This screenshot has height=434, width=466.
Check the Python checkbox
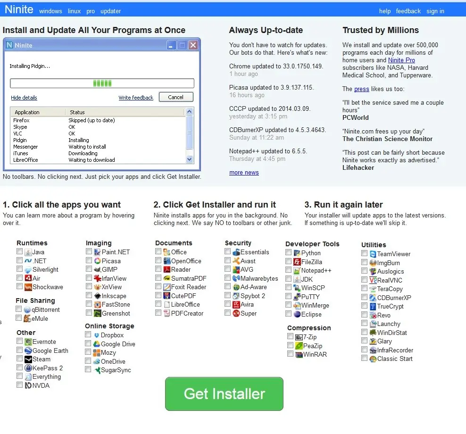[288, 252]
